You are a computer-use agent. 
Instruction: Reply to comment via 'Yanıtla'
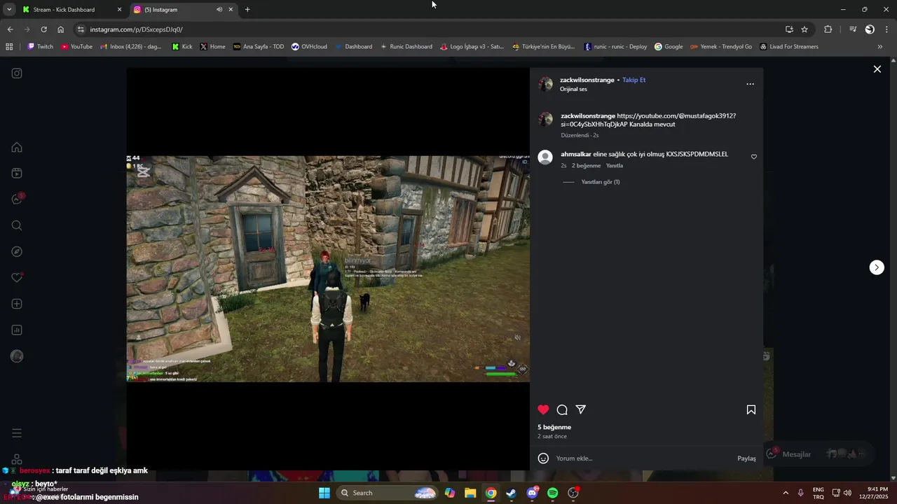(x=615, y=166)
